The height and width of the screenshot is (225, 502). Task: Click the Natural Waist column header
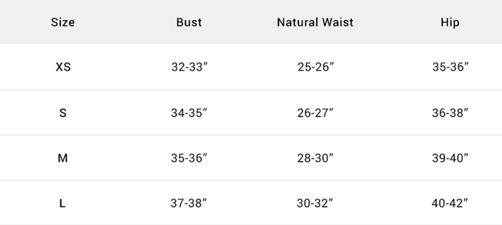pos(315,22)
